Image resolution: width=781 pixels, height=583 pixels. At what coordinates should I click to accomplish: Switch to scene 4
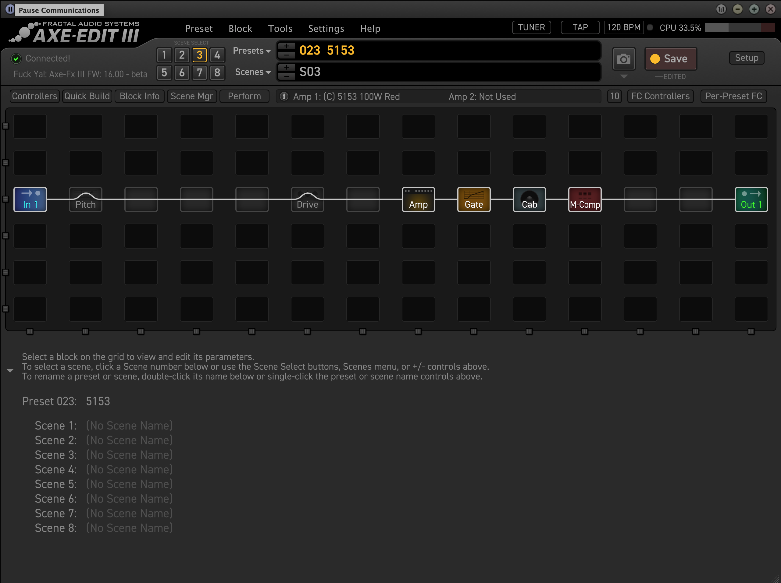coord(217,55)
